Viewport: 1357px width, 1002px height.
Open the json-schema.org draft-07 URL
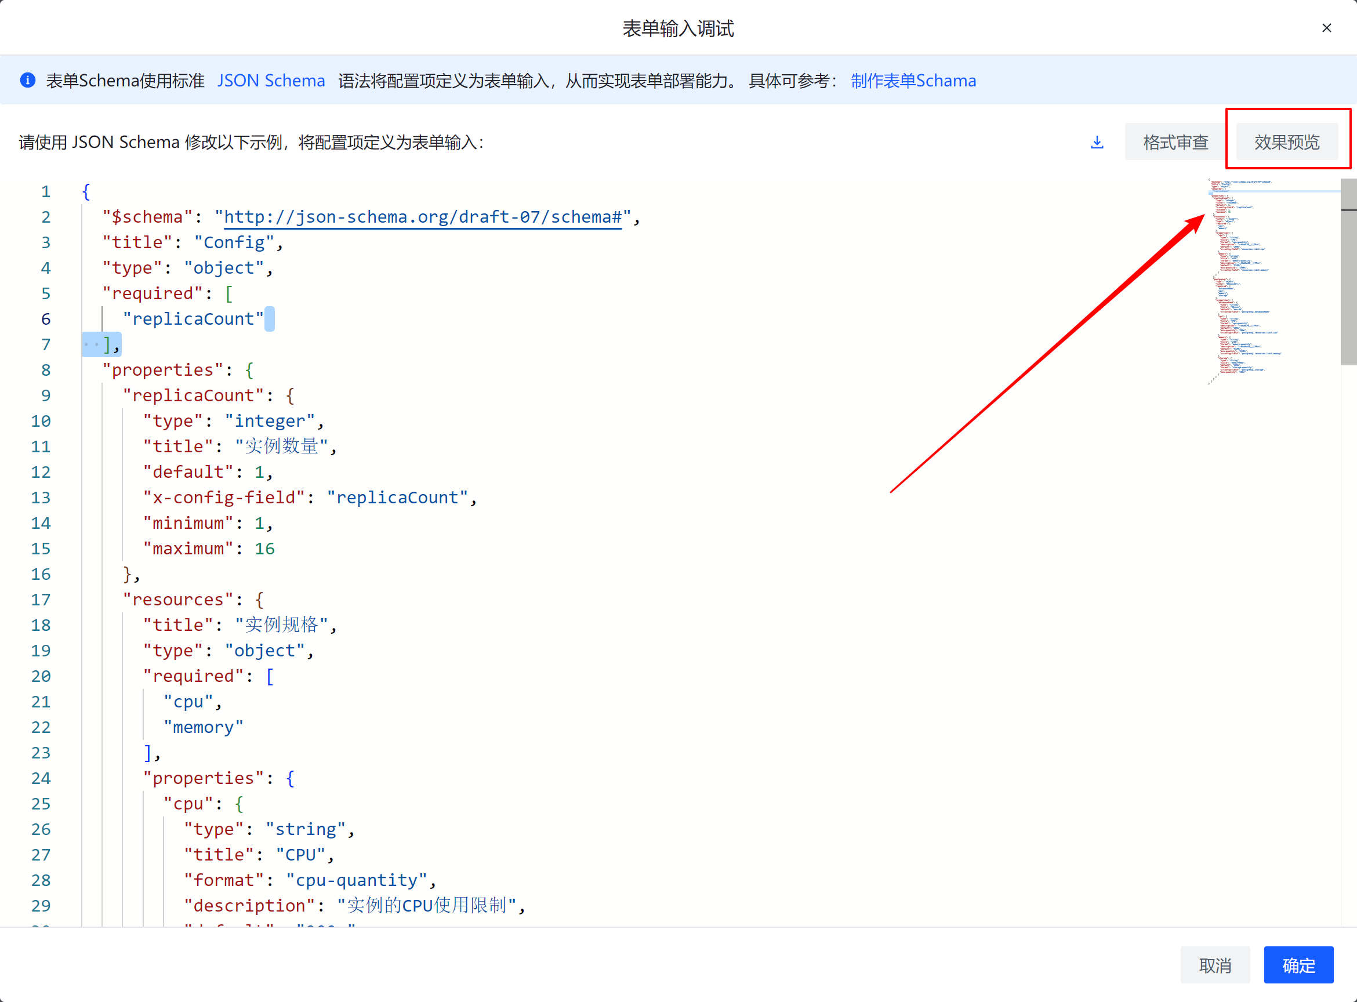pos(423,217)
